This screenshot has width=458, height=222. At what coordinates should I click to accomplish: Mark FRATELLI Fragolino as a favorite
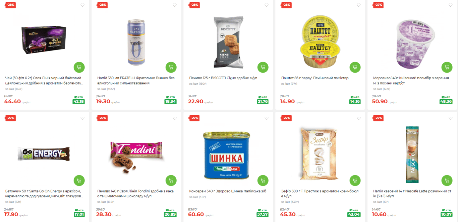(x=175, y=5)
